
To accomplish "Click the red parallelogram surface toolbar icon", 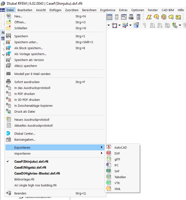I will pyautogui.click(x=149, y=17).
